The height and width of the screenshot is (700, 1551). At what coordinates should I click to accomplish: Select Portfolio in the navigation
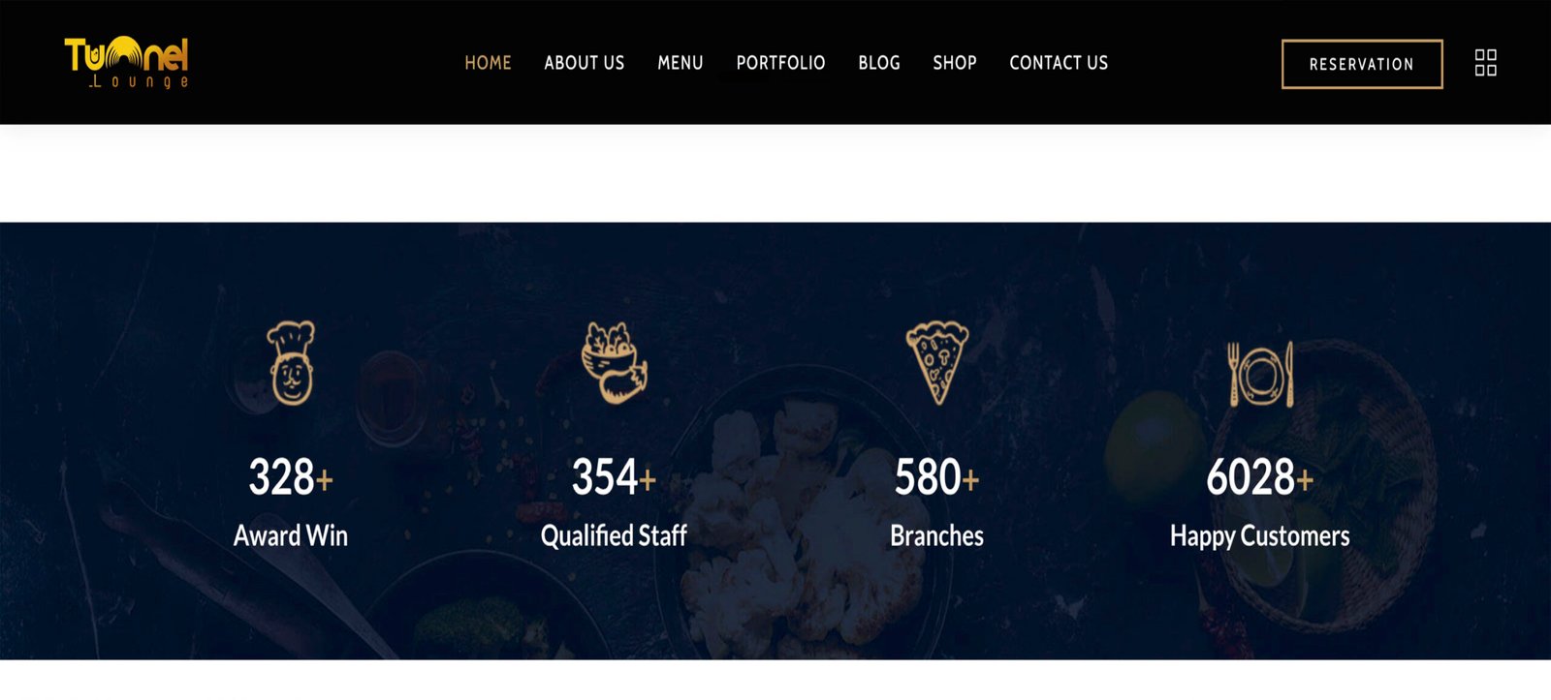(780, 63)
